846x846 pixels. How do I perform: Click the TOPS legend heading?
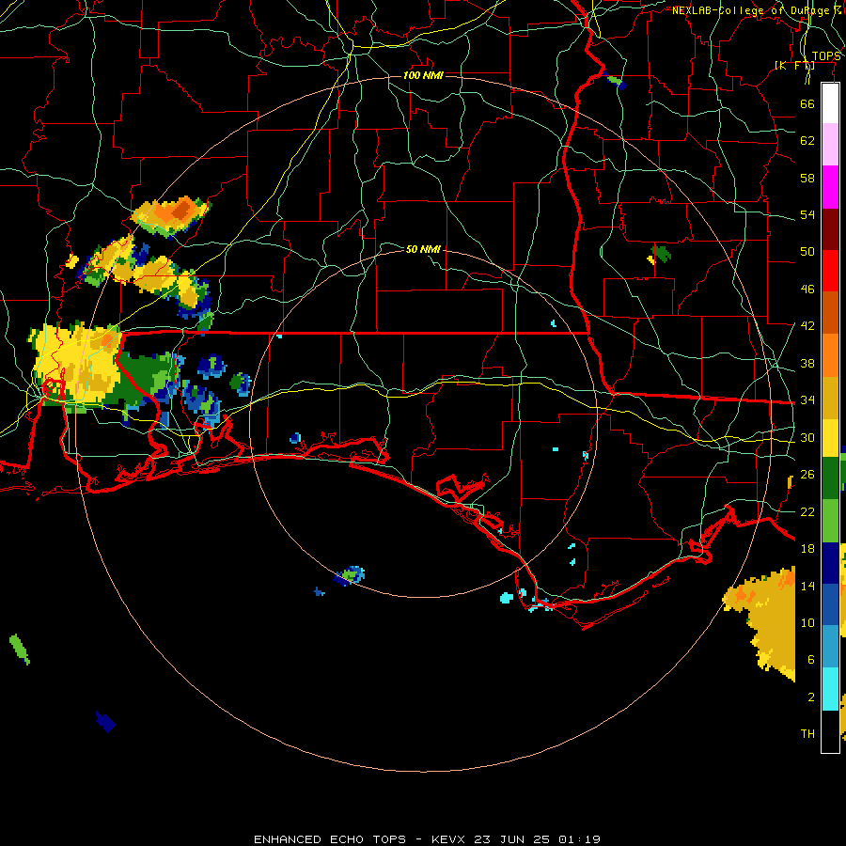pyautogui.click(x=826, y=56)
